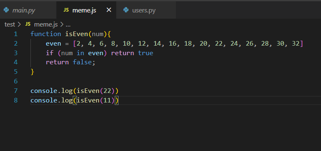Click the 'num' parameter on line 1
Image resolution: width=321 pixels, height=151 pixels.
(98, 34)
